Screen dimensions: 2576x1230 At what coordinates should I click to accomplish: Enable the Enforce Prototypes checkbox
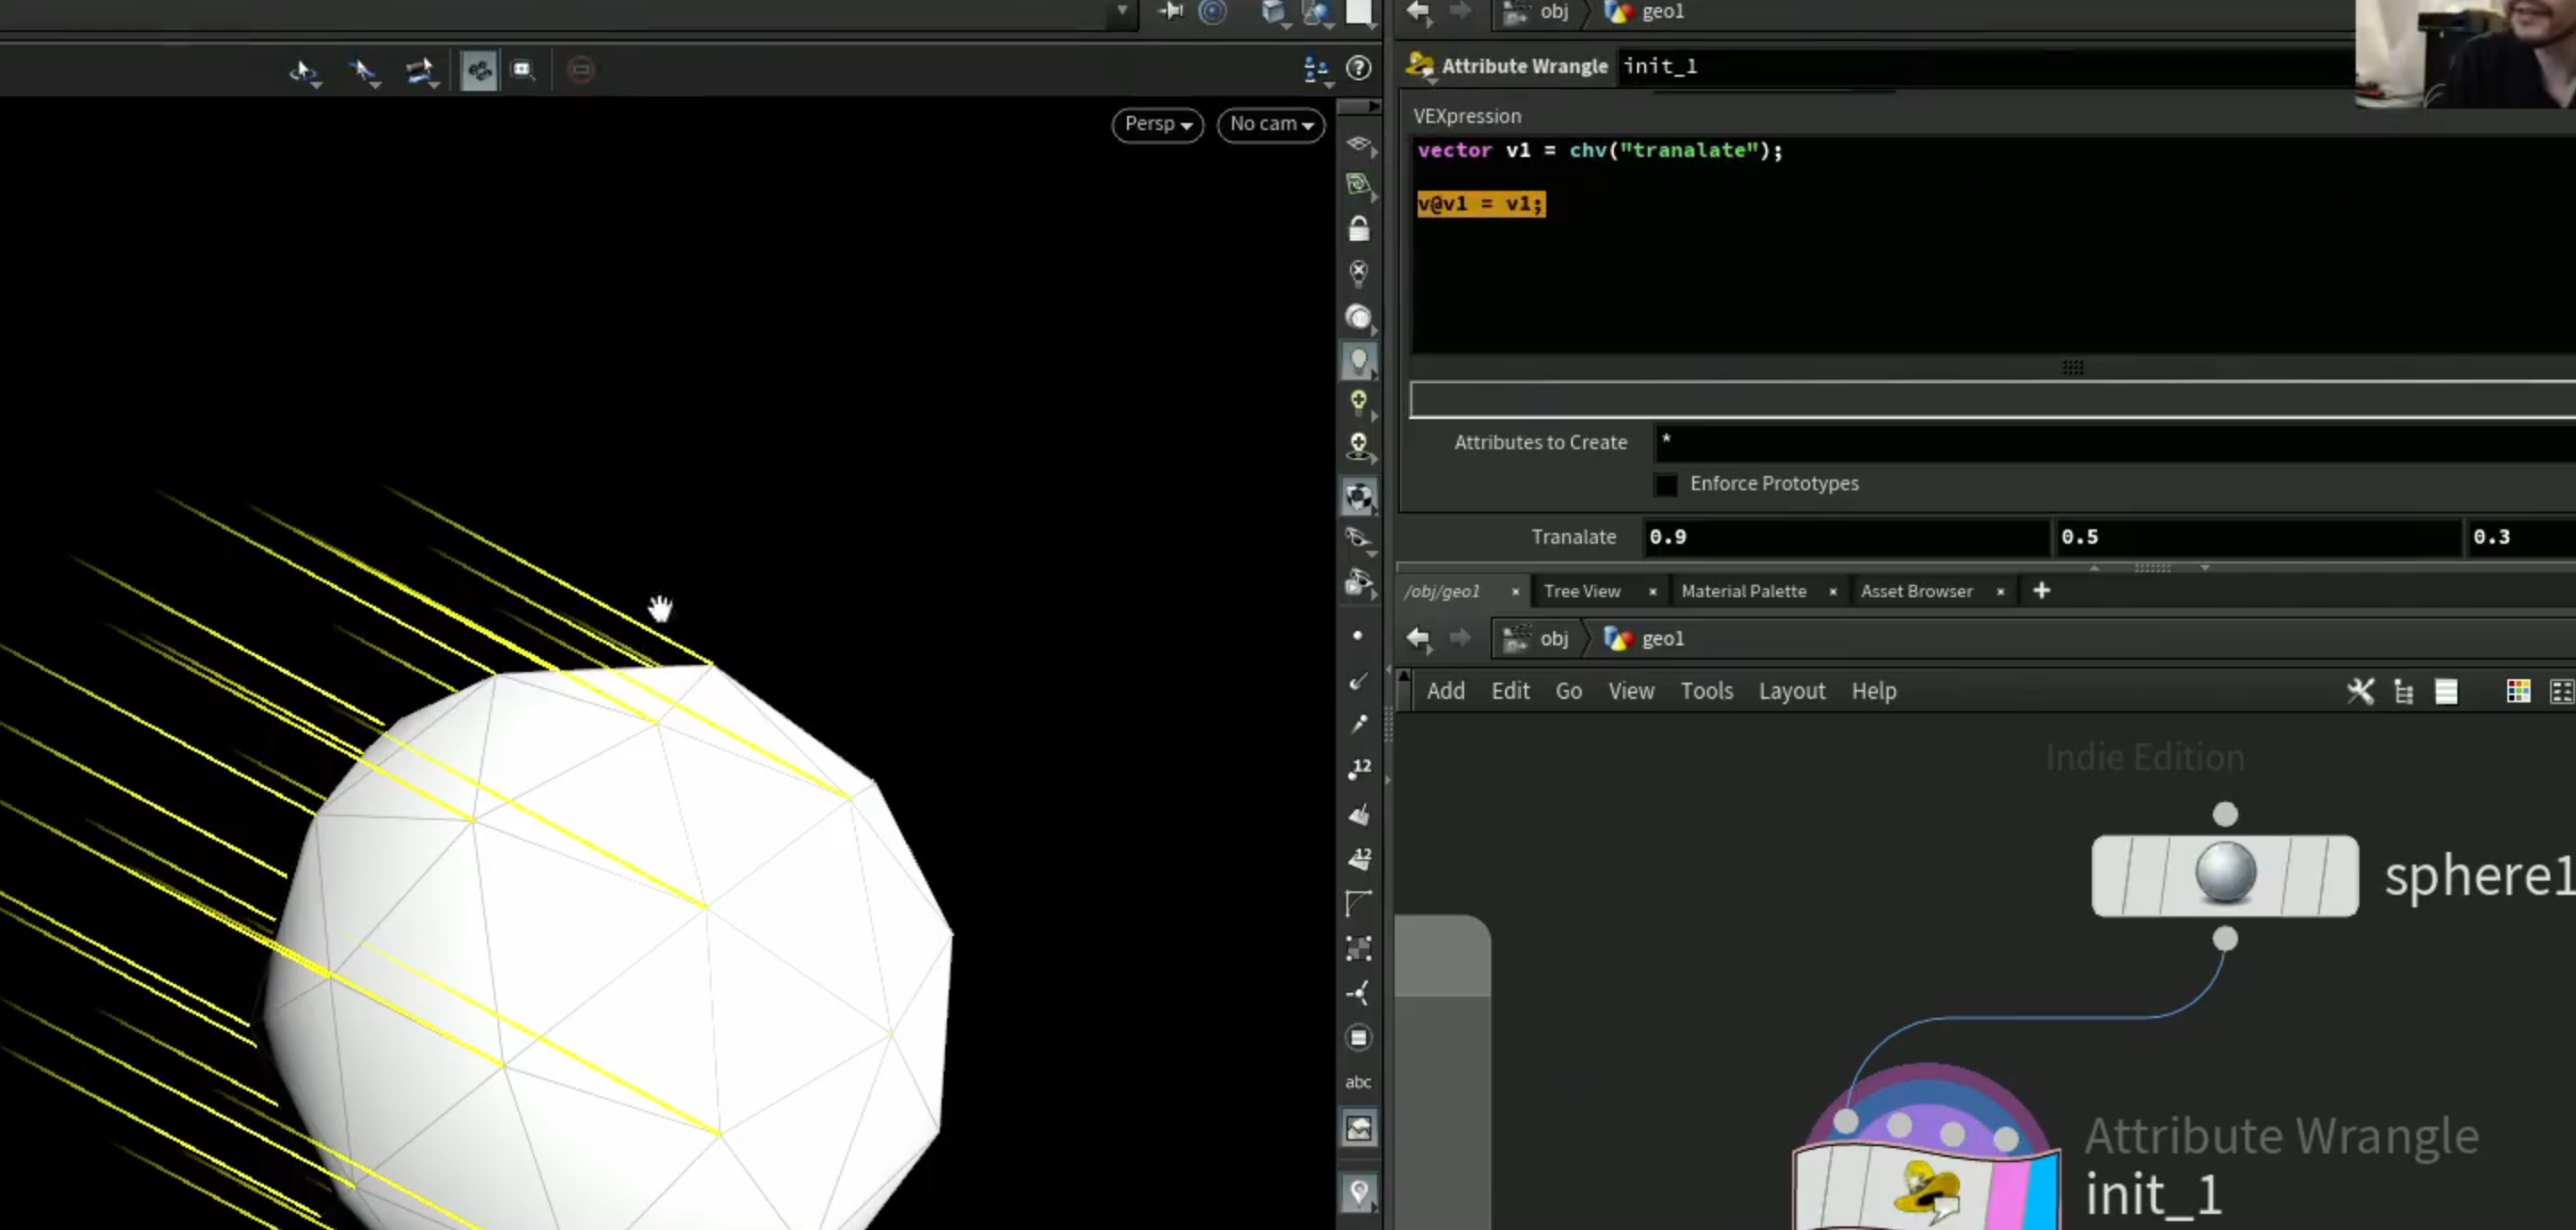(x=1665, y=484)
